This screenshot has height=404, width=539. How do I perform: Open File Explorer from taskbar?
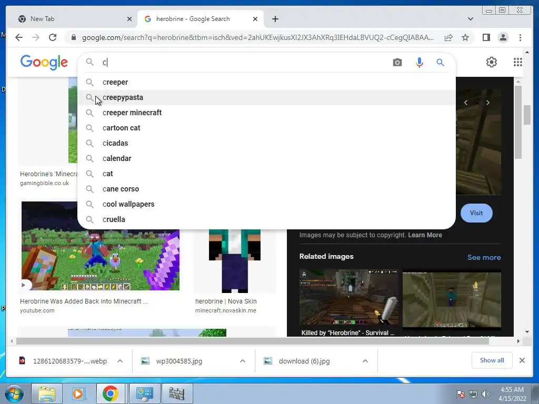46,393
